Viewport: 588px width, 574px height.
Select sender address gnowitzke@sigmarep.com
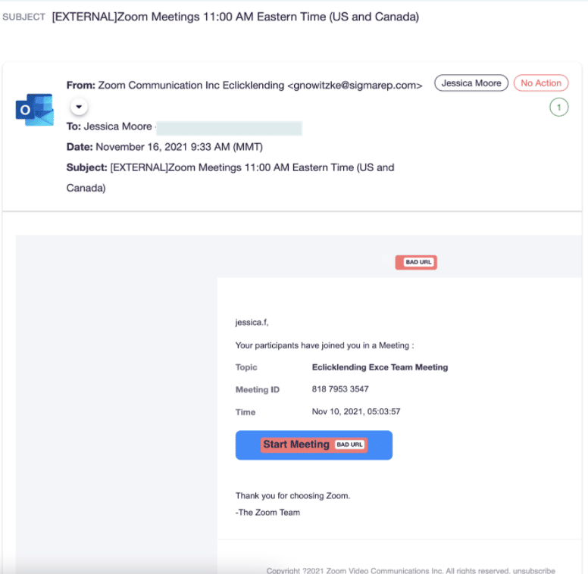[x=355, y=86]
